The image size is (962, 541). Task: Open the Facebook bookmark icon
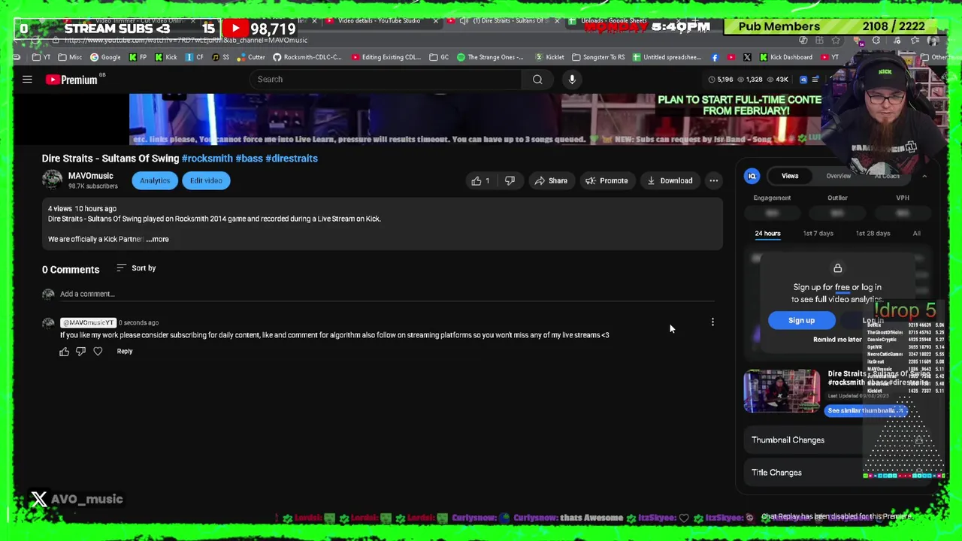[714, 57]
